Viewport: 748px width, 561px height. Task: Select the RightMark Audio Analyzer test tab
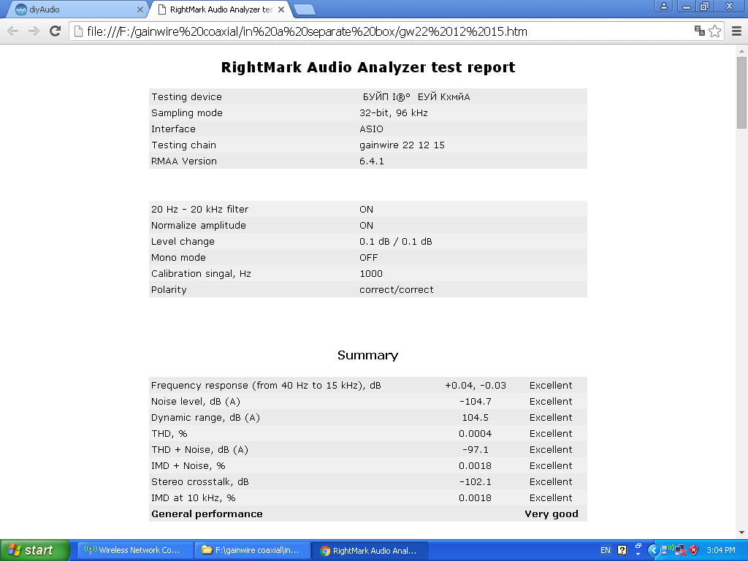tap(221, 9)
